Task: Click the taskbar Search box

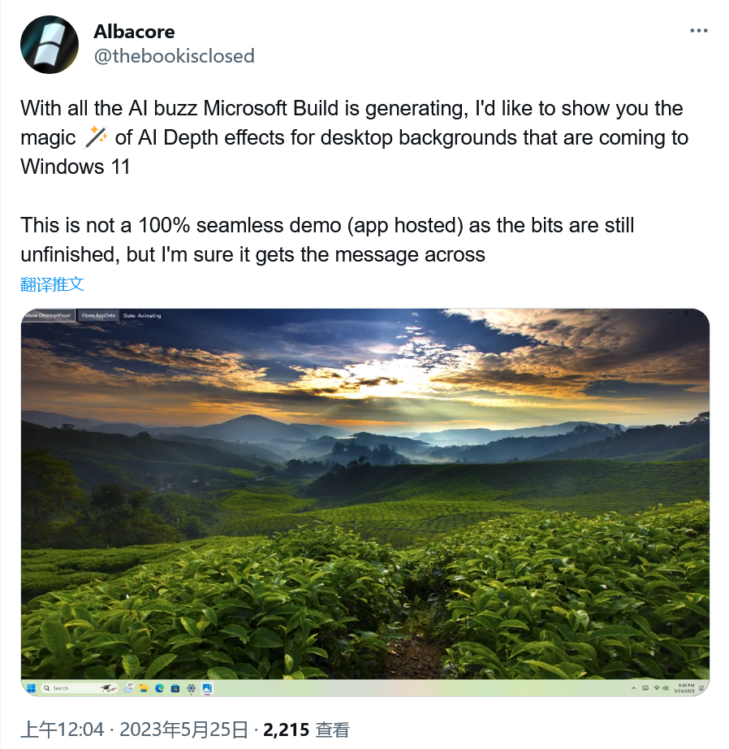Action: (x=79, y=688)
